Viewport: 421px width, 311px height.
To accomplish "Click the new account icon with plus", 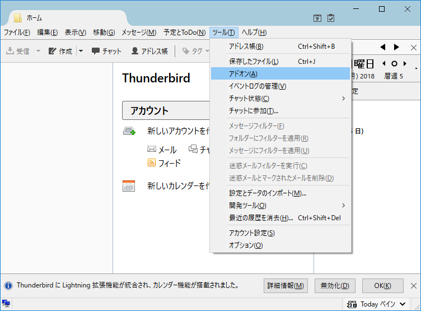I will (x=129, y=131).
